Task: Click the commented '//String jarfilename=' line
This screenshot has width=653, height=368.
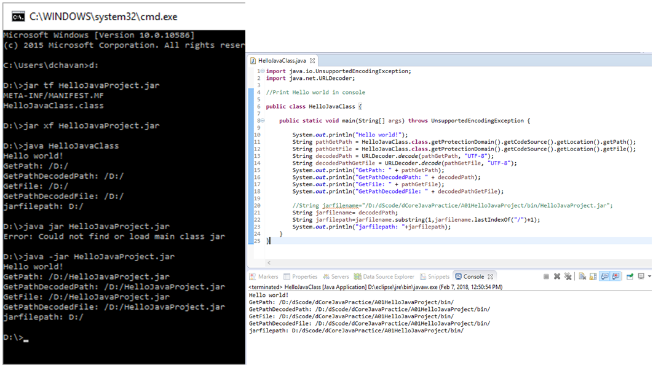Action: click(453, 206)
